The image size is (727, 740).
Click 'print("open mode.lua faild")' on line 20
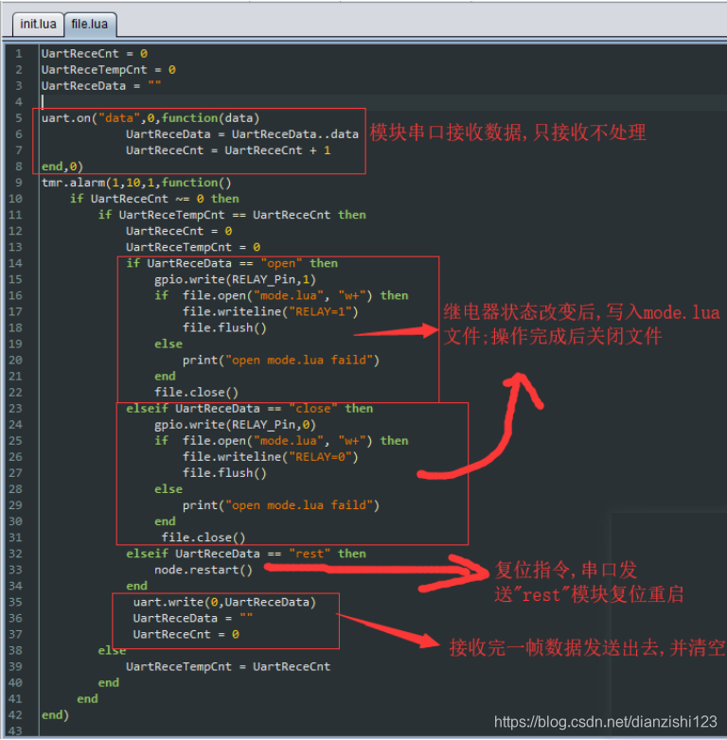[x=281, y=361]
